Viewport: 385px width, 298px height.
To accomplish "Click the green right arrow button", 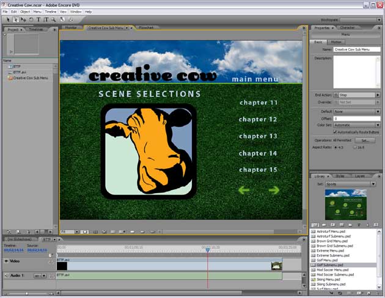I will click(x=274, y=190).
